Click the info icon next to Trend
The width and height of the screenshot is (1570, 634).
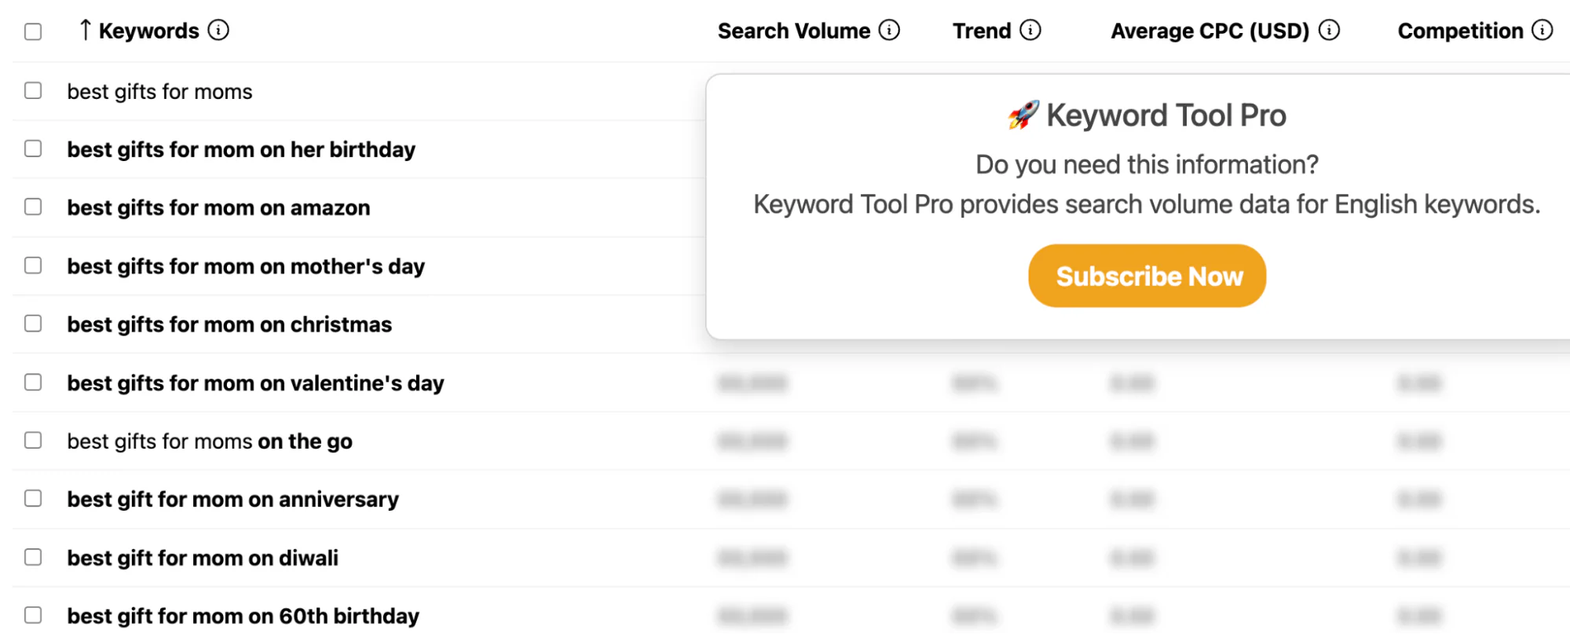1030,30
